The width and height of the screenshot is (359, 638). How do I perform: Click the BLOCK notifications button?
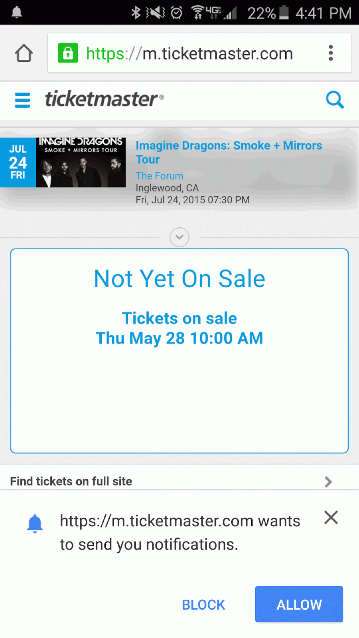coord(203,605)
